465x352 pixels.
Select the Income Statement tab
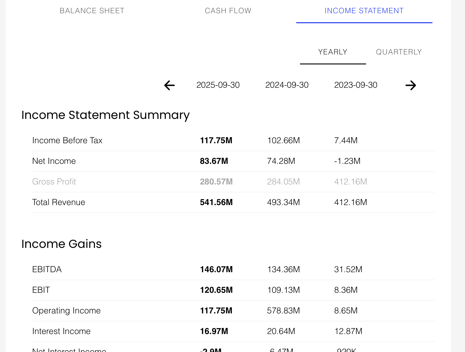[364, 11]
